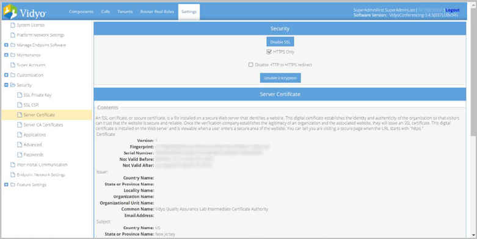
Task: Open Endpoint Network Settings item
Action: [x=41, y=174]
